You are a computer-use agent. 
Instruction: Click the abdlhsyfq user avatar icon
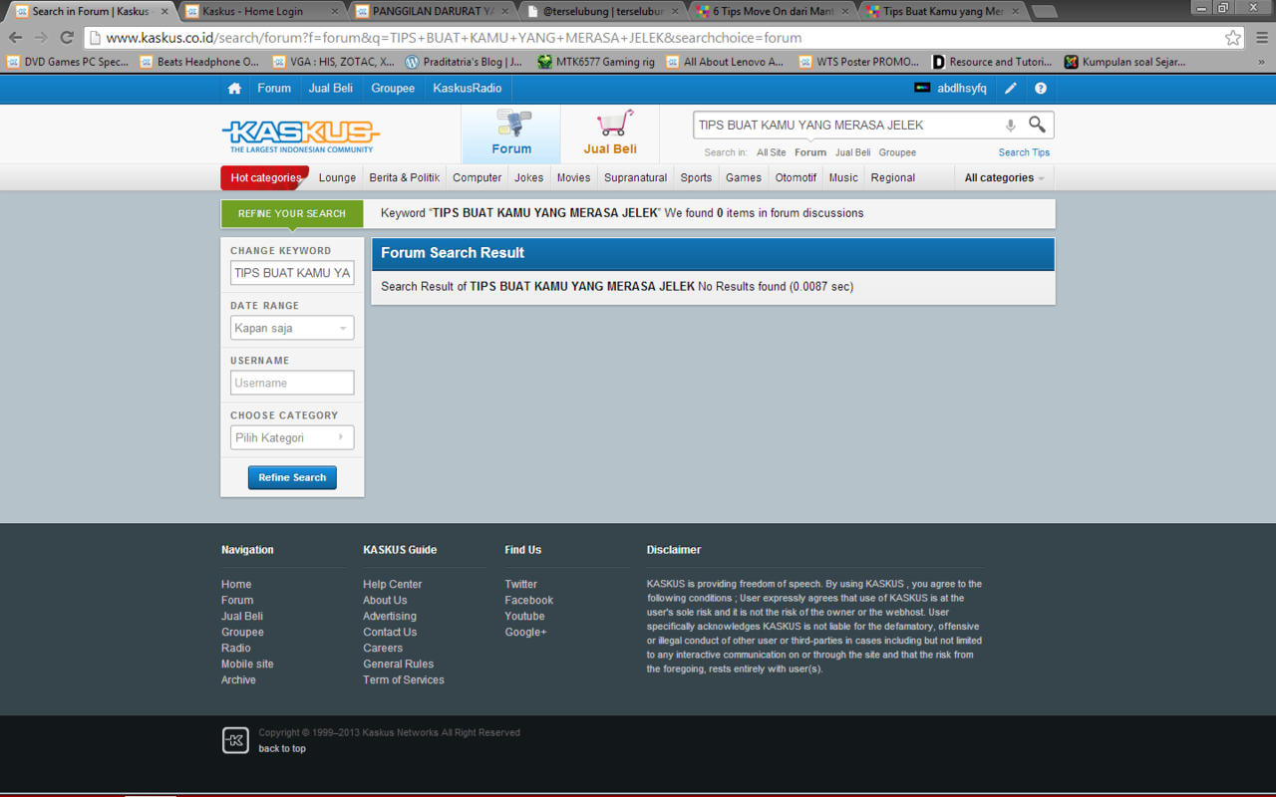(922, 88)
